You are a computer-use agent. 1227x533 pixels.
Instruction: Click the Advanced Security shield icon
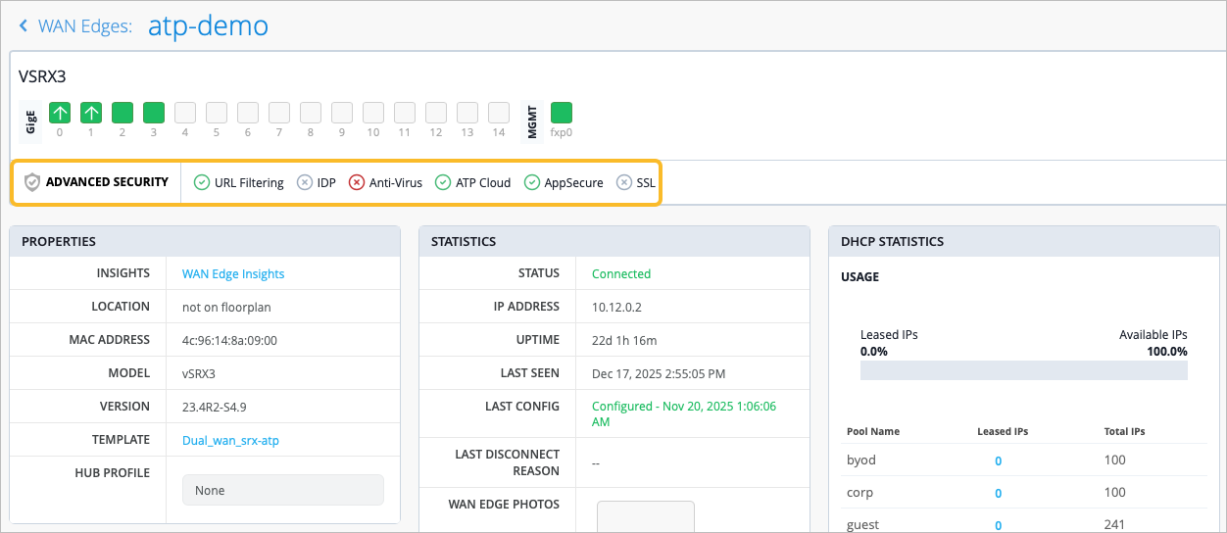32,182
